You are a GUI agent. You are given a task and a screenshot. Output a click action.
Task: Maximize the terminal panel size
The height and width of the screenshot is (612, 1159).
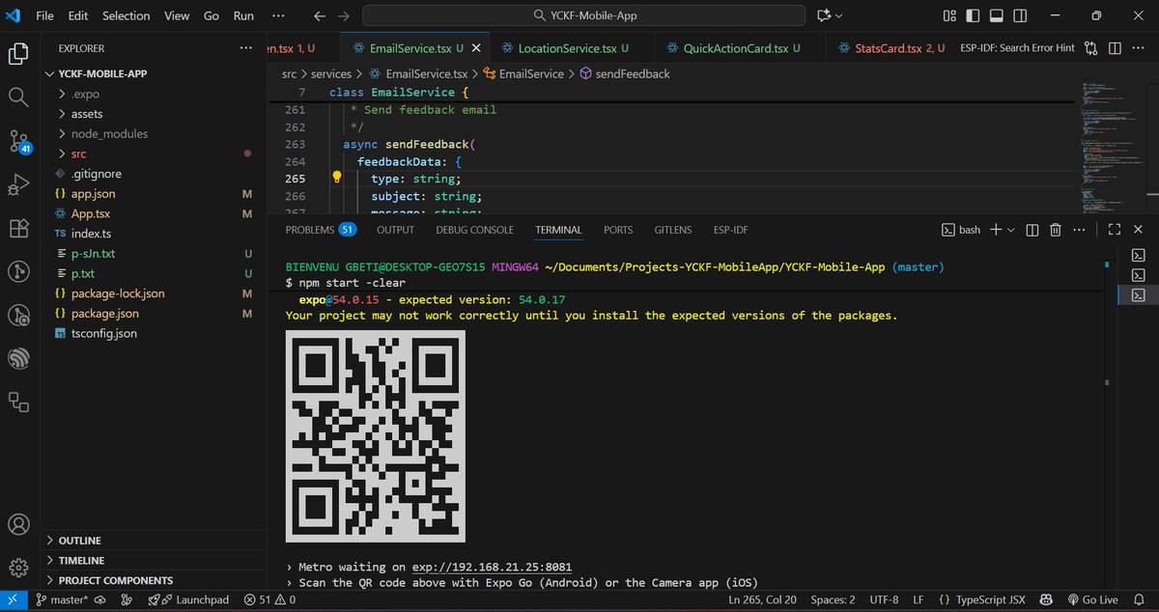pos(1114,230)
